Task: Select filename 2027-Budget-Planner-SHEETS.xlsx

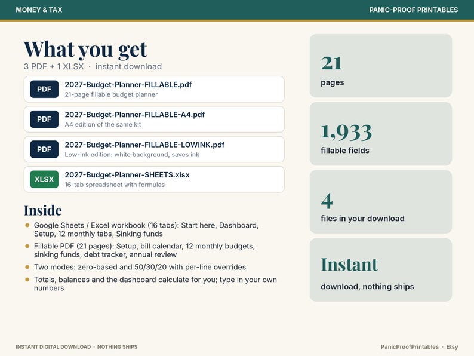Action: tap(127, 175)
